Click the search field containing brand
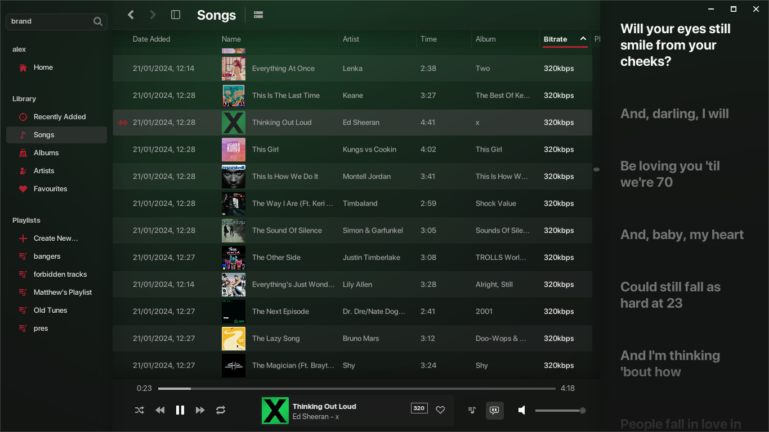 coord(56,21)
